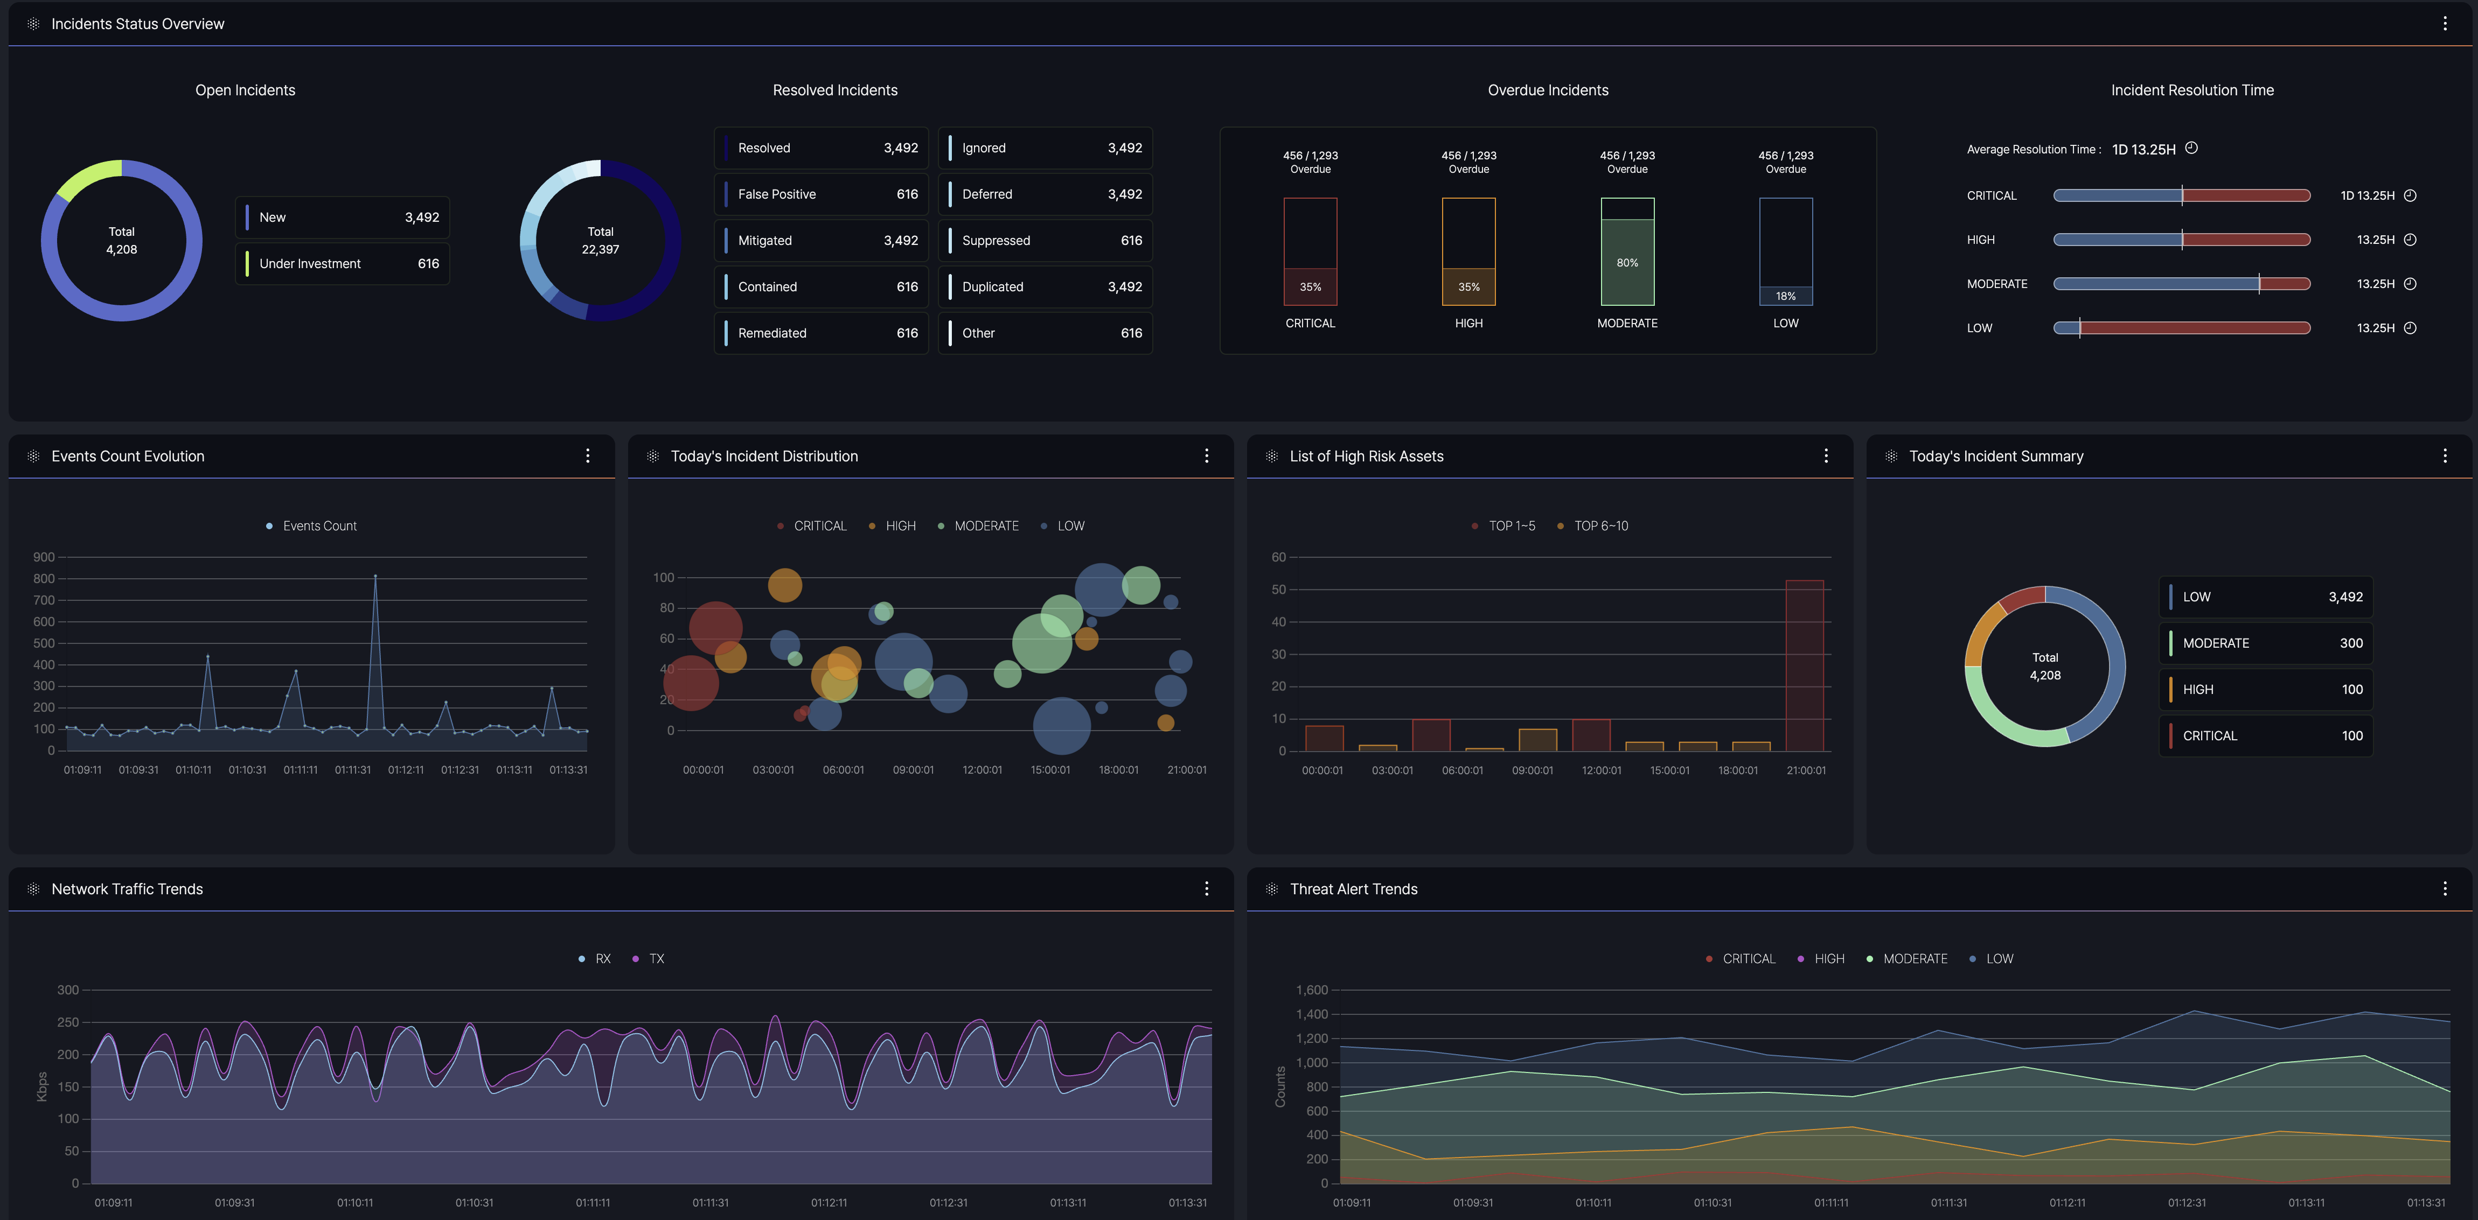
Task: Select the False Positive resolved incidents row
Action: click(820, 194)
